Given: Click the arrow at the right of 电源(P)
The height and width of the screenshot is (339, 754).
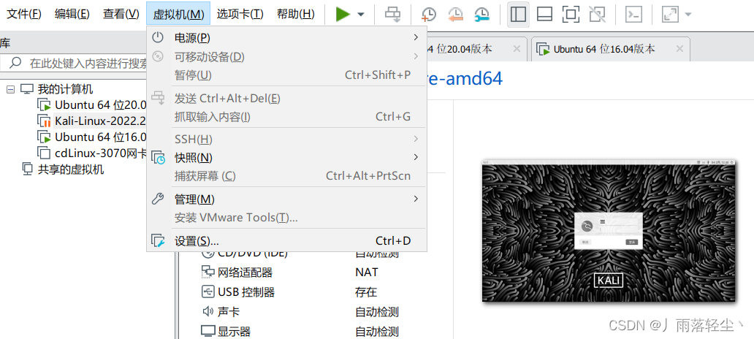Looking at the screenshot, I should pyautogui.click(x=416, y=37).
